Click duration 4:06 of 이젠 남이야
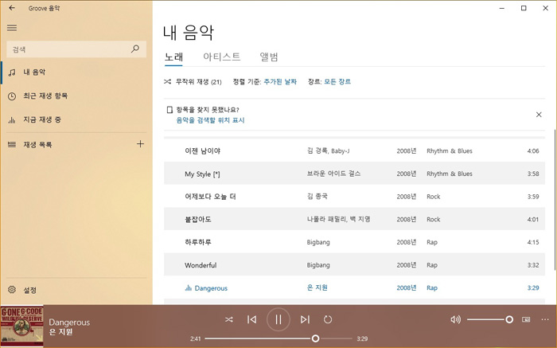This screenshot has width=557, height=348. (x=533, y=151)
